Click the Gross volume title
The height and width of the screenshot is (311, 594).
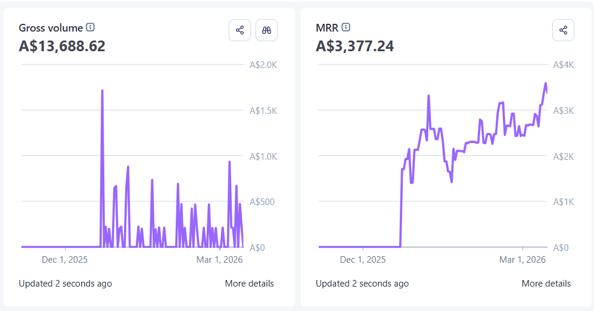(51, 28)
